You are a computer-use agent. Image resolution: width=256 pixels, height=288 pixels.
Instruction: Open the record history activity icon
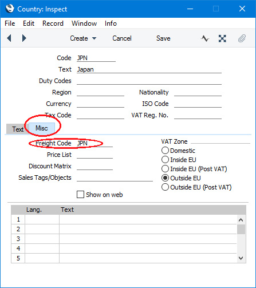(205, 38)
